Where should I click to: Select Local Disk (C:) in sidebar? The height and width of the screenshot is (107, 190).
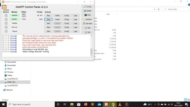(x=12, y=79)
